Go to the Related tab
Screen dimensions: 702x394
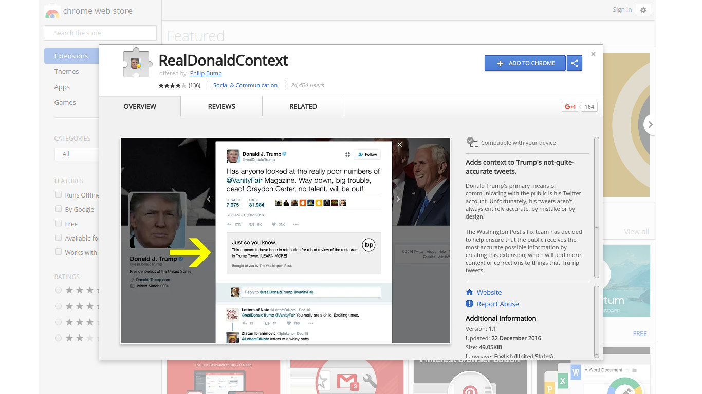coord(303,106)
